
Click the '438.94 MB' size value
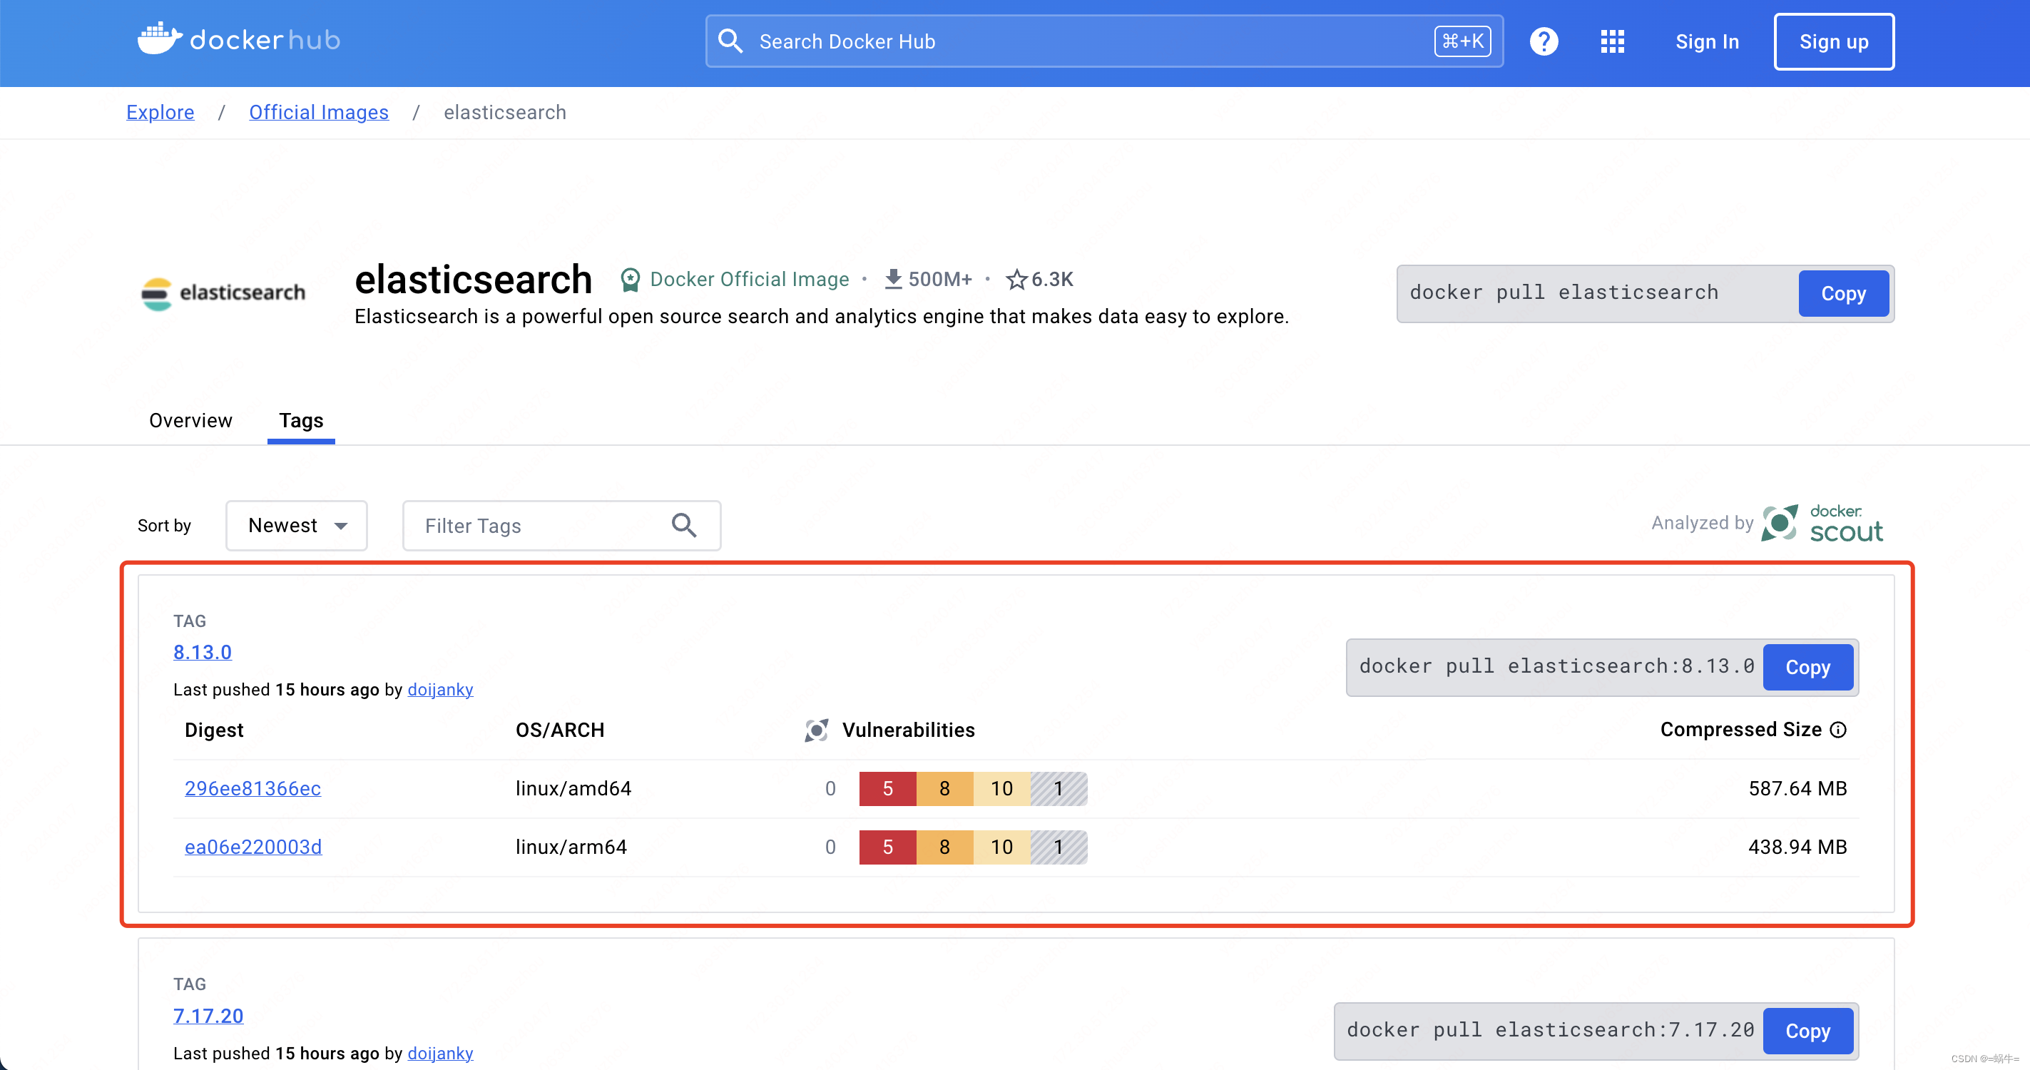[x=1797, y=847]
